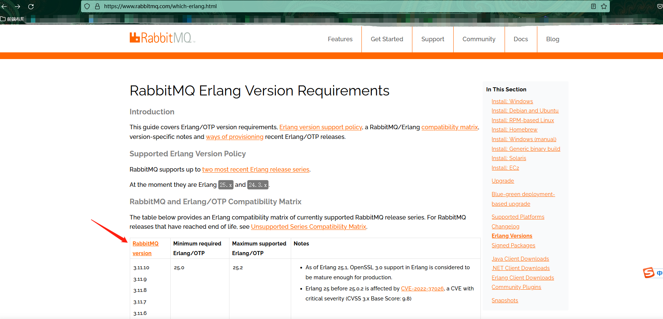The image size is (663, 319).
Task: Click the padlock site security icon
Action: (x=97, y=6)
